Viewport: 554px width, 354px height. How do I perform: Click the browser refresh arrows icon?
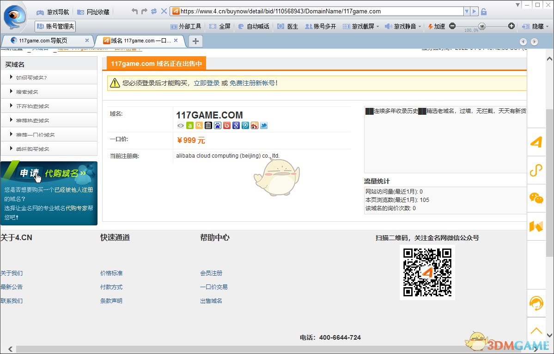pyautogui.click(x=154, y=11)
